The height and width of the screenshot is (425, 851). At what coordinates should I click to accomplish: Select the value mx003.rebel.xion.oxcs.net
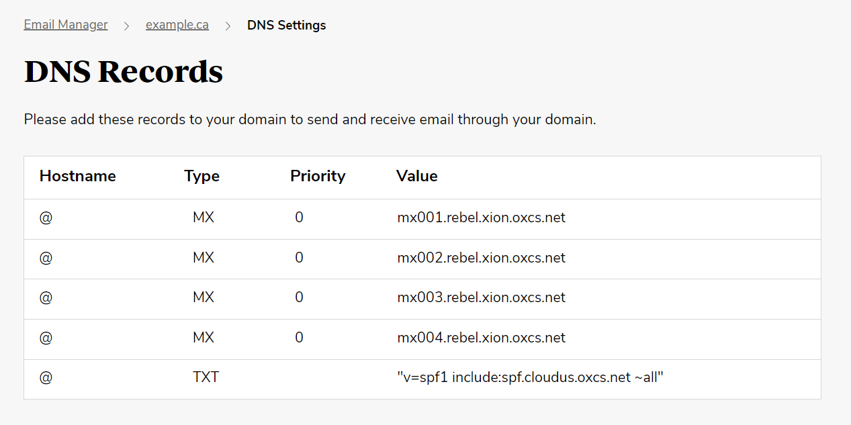click(x=482, y=297)
